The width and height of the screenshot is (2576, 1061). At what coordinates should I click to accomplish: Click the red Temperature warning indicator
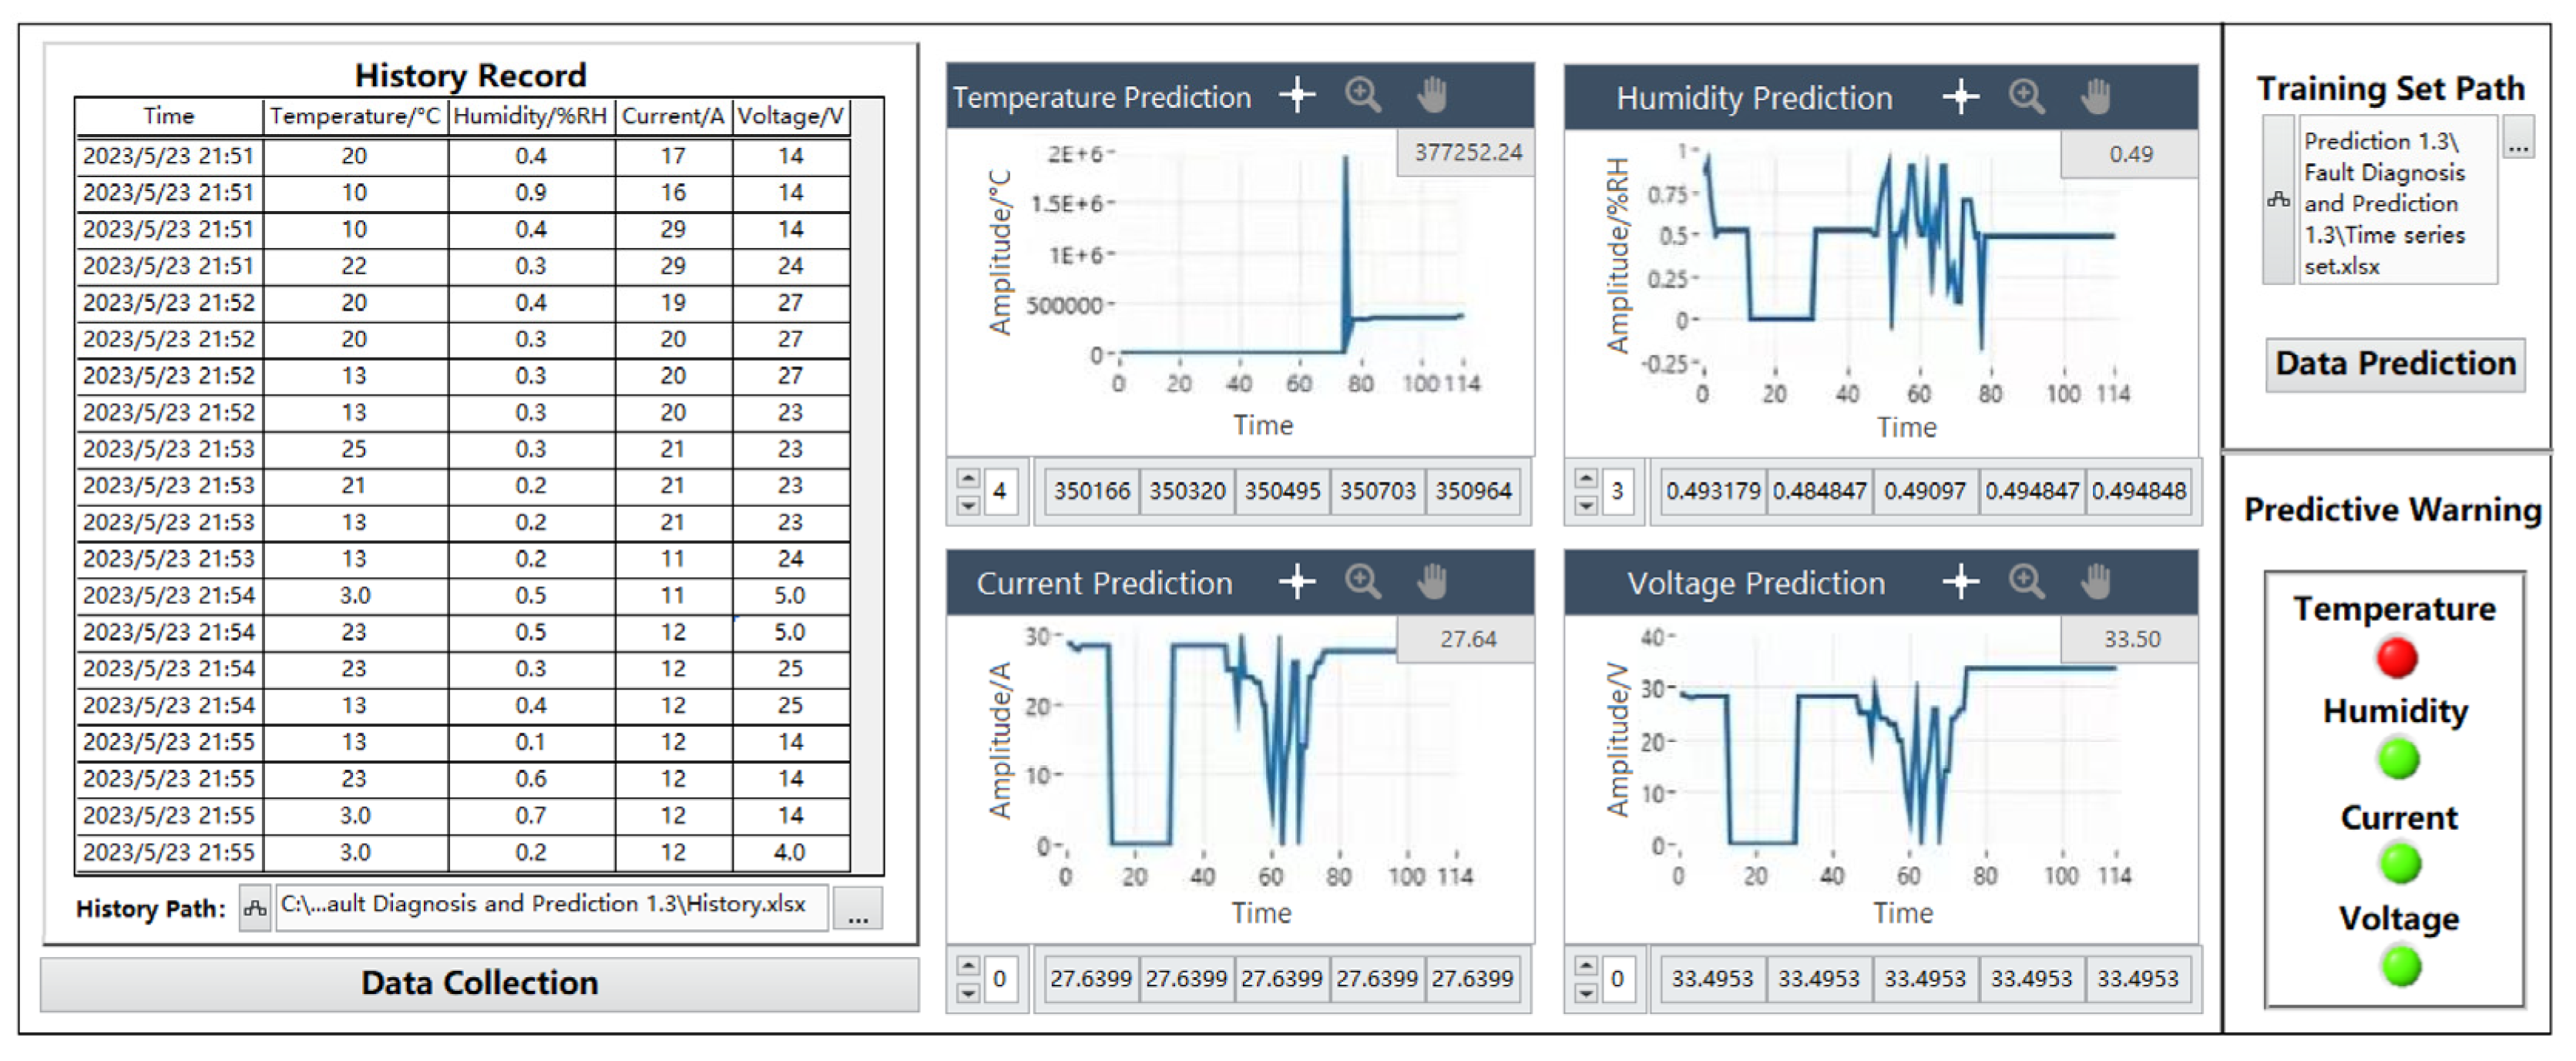pos(2397,658)
